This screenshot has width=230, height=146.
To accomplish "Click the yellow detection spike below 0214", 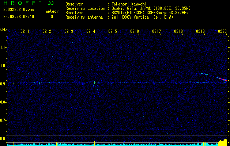I will tap(95, 143).
